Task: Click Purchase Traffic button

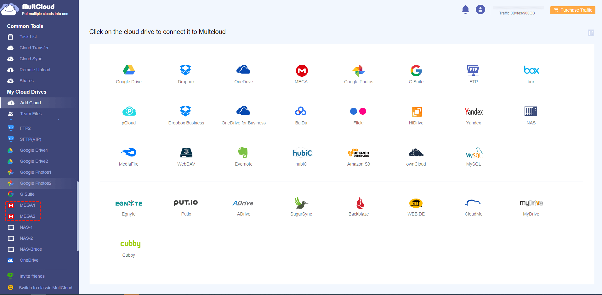Action: (573, 10)
